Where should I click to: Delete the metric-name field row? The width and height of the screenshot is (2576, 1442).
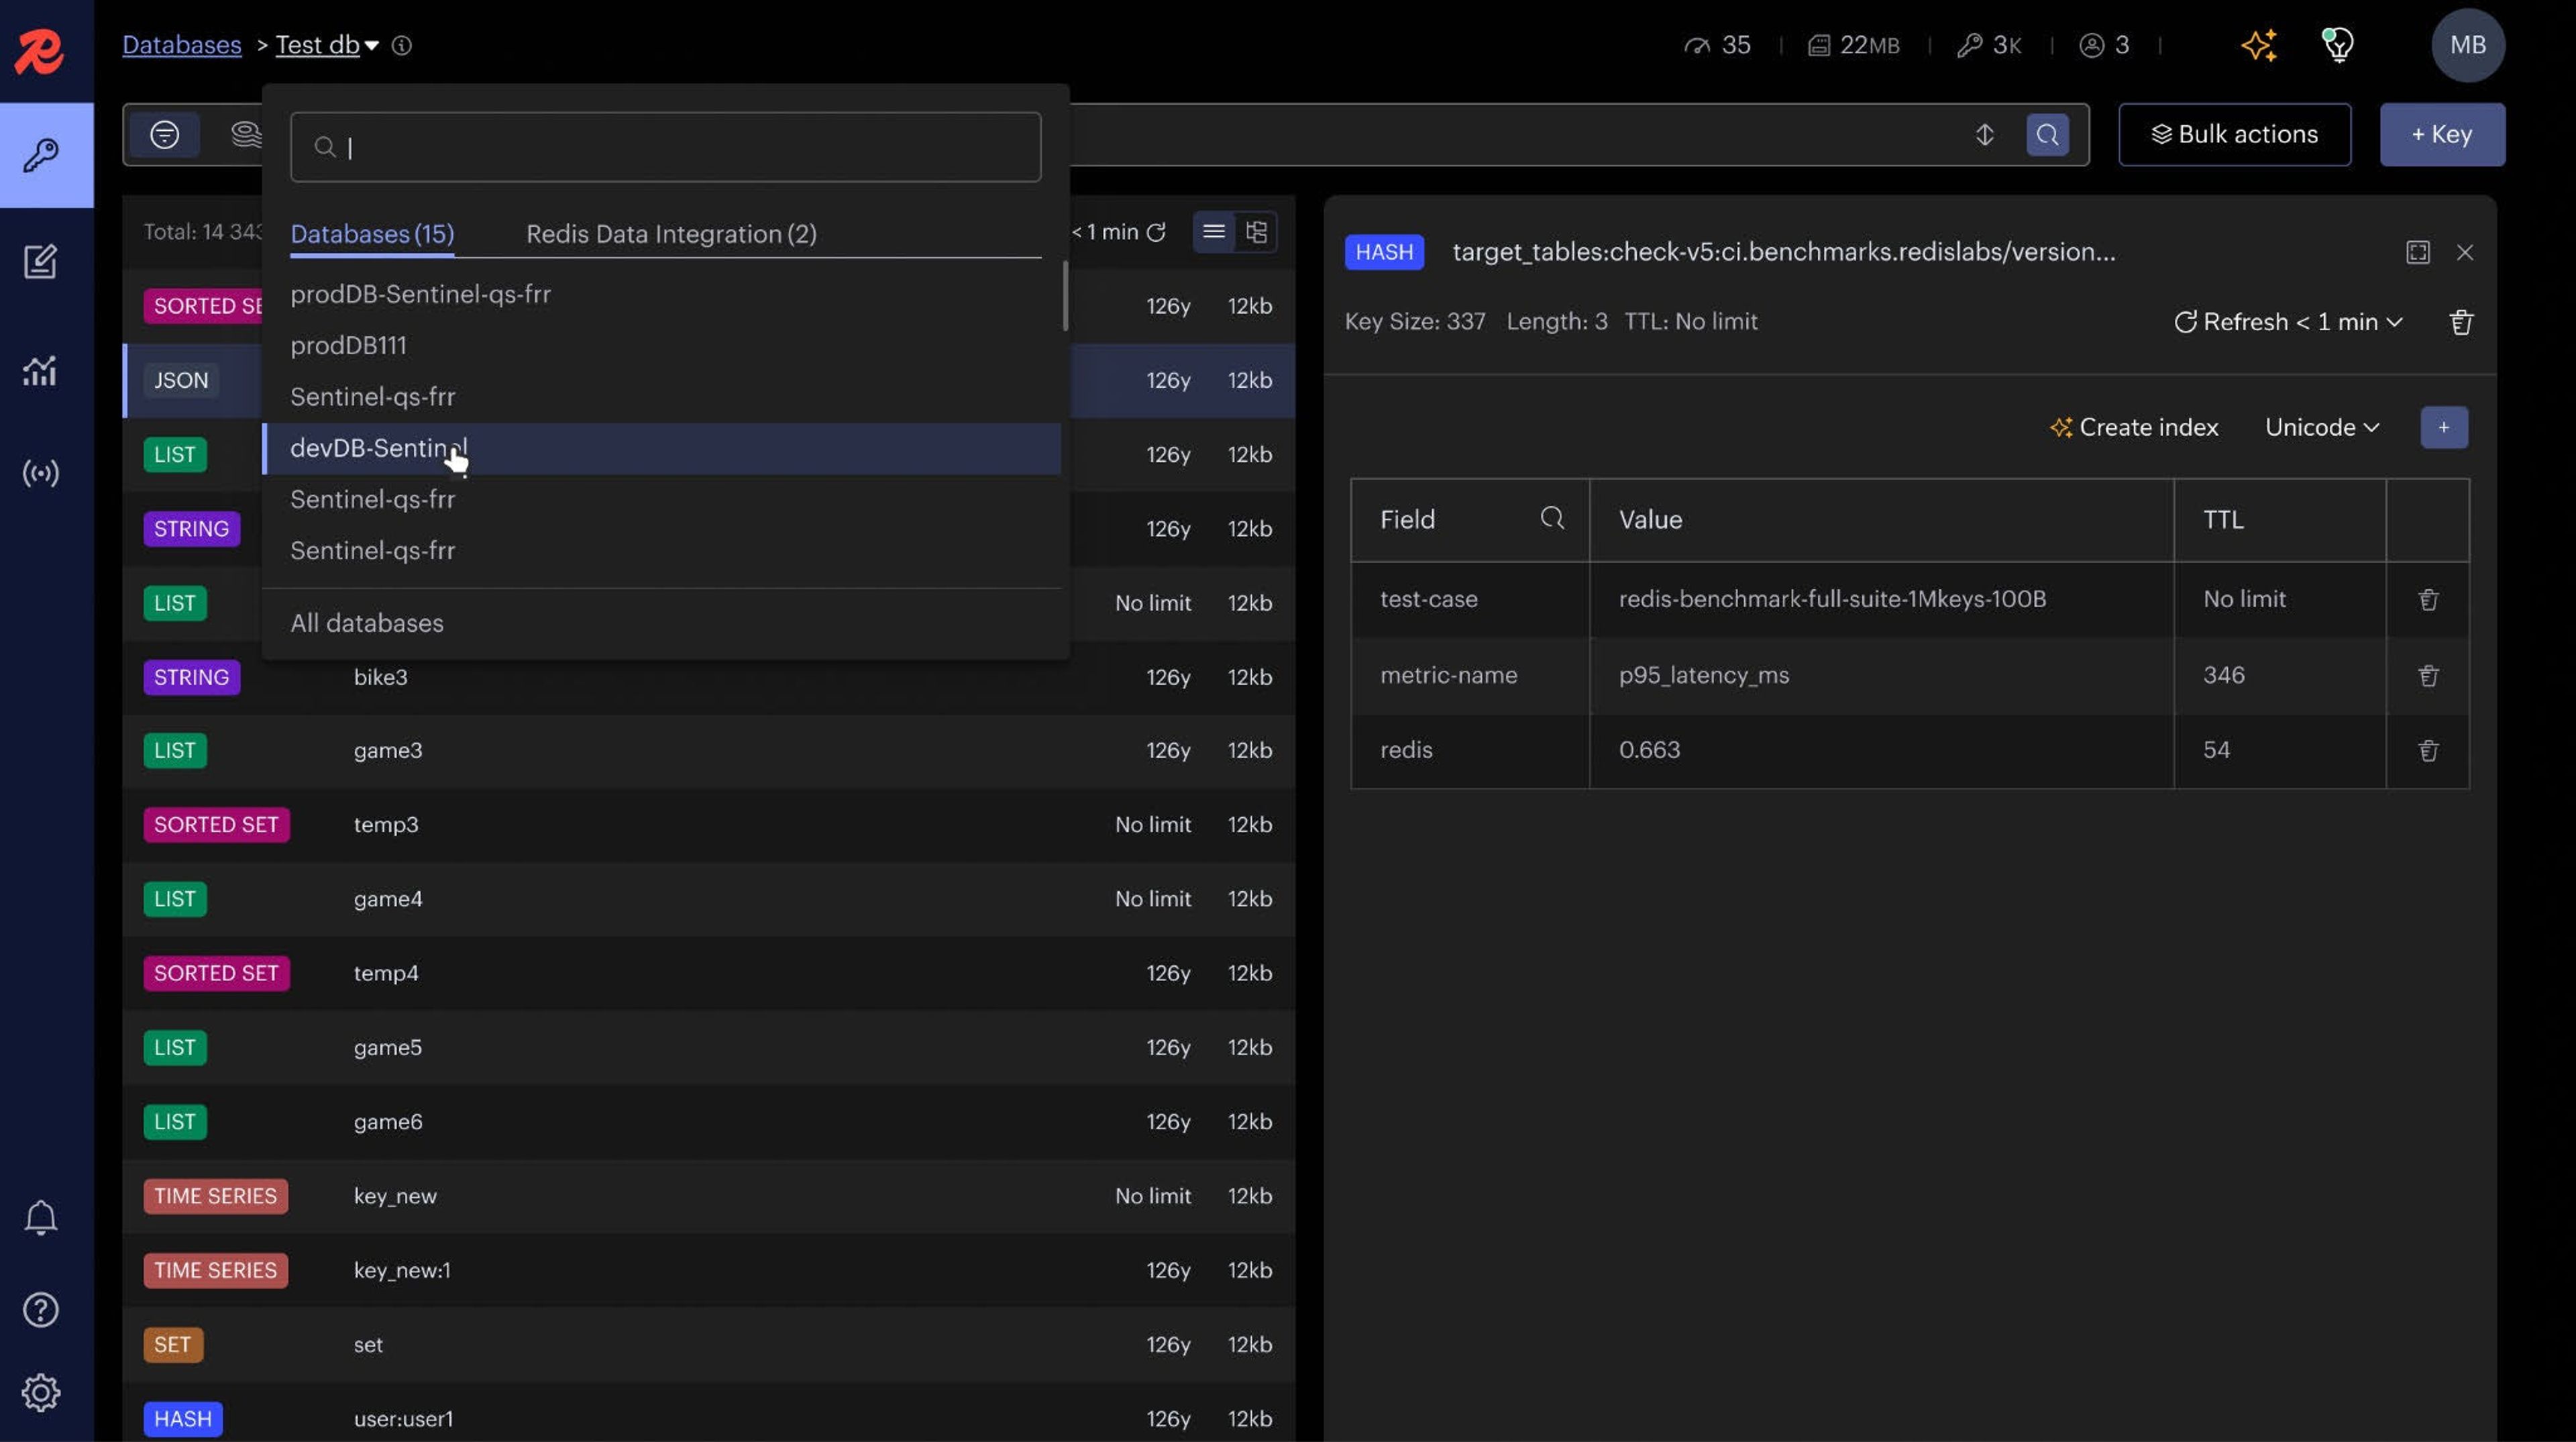pos(2427,676)
